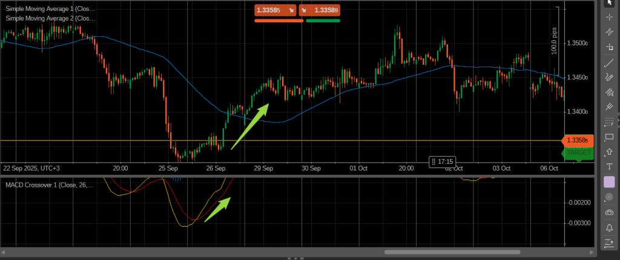Image resolution: width=620 pixels, height=260 pixels.
Task: Take a chart snapshot with camera icon
Action: [608, 212]
